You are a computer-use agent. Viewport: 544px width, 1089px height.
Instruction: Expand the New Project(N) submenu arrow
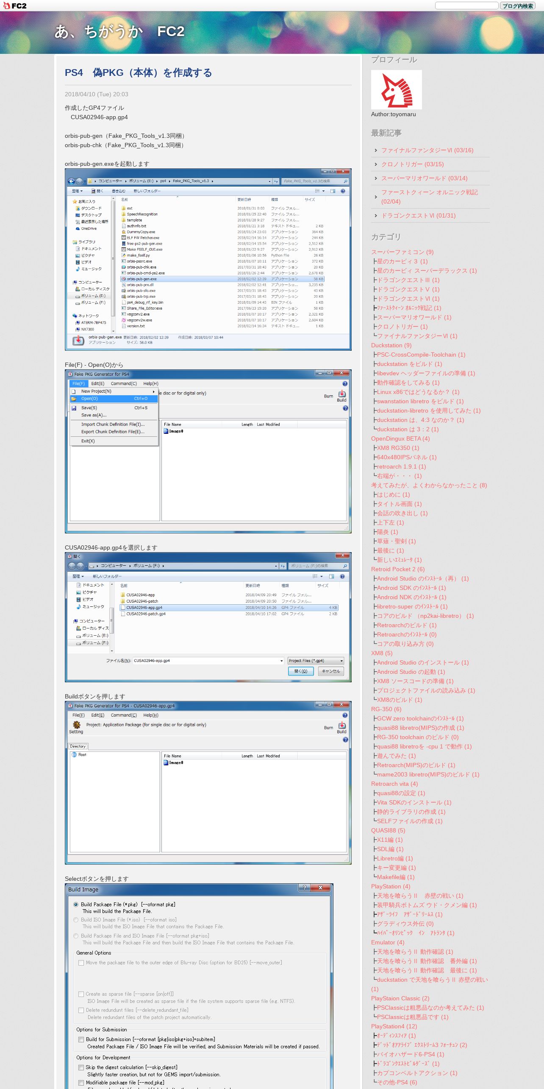(154, 391)
